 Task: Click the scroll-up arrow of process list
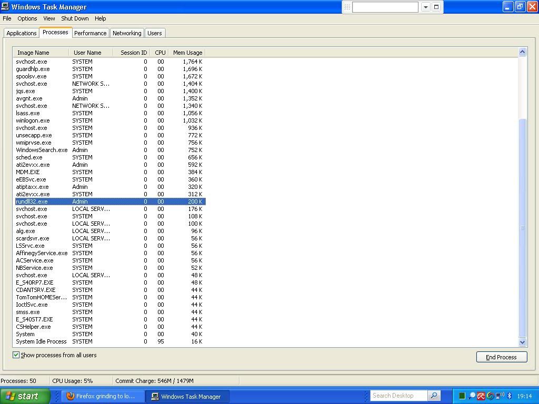522,52
